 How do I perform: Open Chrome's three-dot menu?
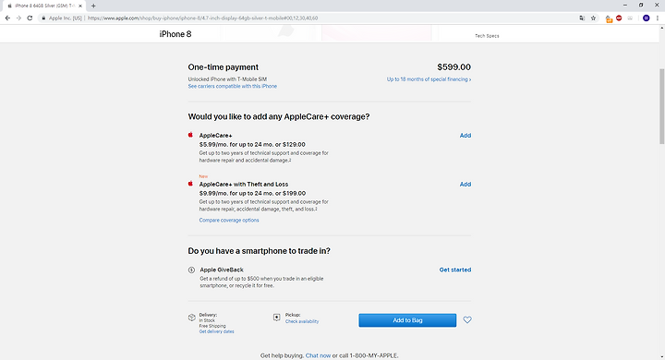[x=658, y=18]
